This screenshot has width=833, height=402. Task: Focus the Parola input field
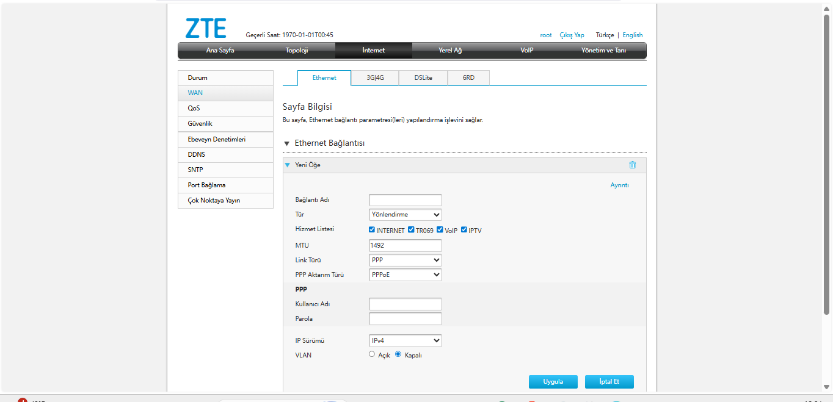pyautogui.click(x=406, y=319)
